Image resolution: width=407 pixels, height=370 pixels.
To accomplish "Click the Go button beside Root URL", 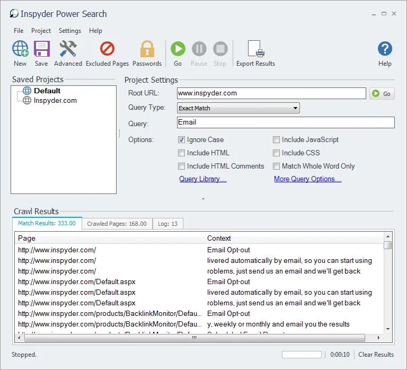I will tap(382, 93).
